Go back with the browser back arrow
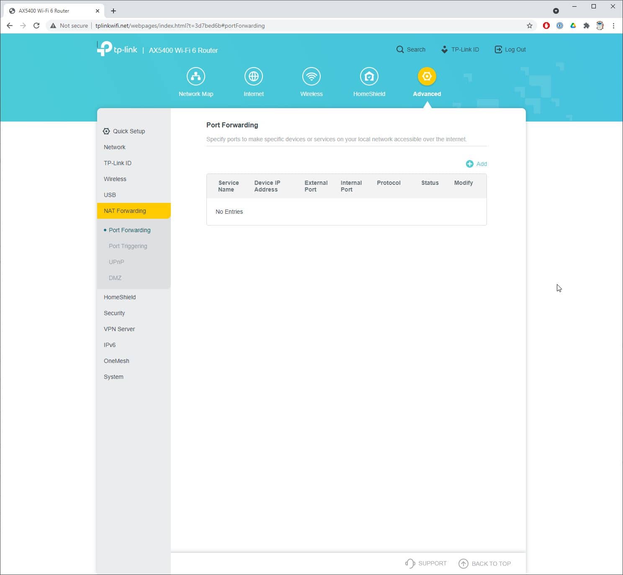The height and width of the screenshot is (575, 623). coord(10,26)
